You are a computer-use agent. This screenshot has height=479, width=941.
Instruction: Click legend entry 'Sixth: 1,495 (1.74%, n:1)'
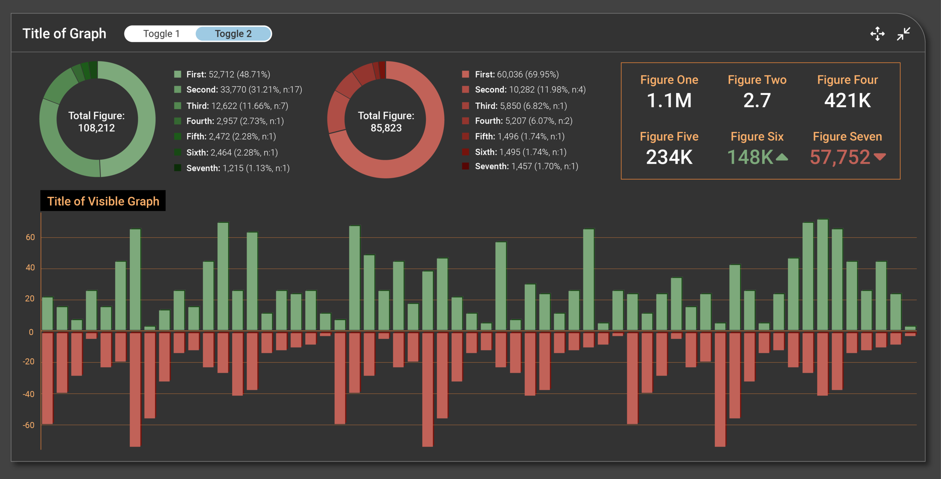click(514, 152)
